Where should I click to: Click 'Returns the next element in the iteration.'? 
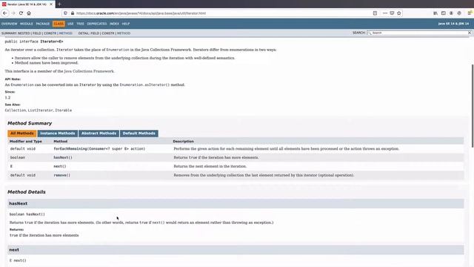[210, 166]
